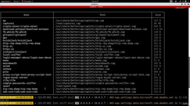Click path '/root/spoof.cap'
This screenshot has width=190, height=106.
click(66, 86)
